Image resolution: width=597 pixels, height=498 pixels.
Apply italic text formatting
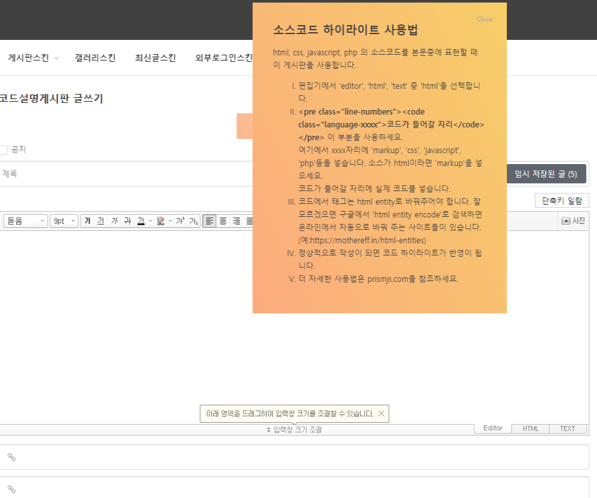click(114, 221)
